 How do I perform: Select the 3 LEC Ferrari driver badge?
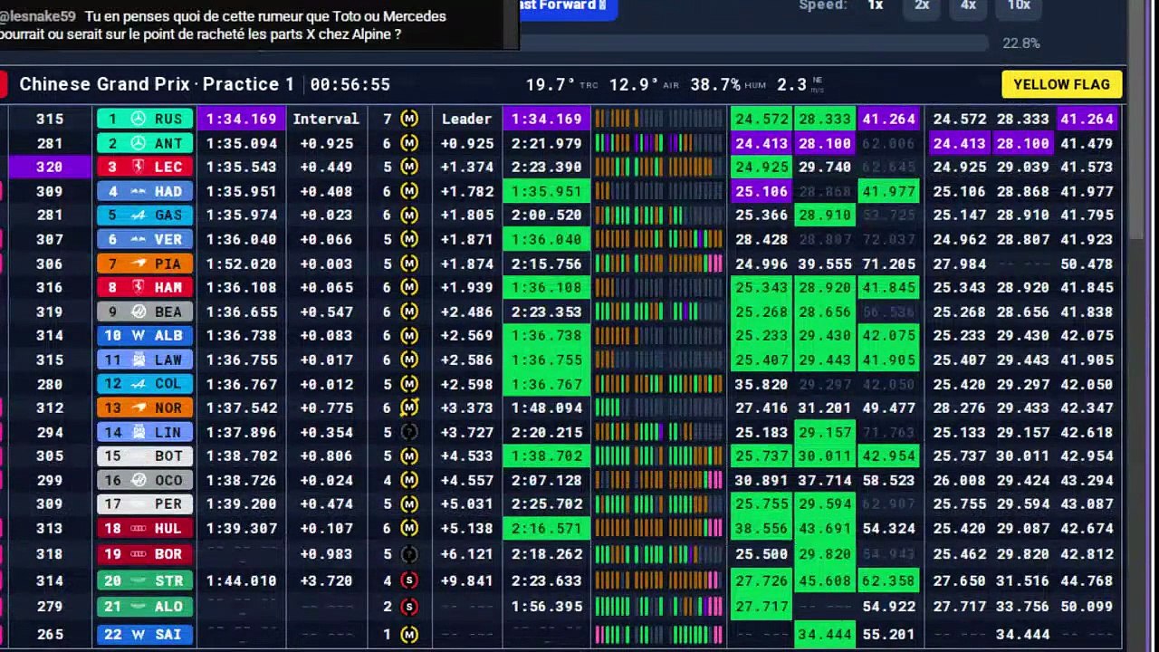(x=145, y=167)
